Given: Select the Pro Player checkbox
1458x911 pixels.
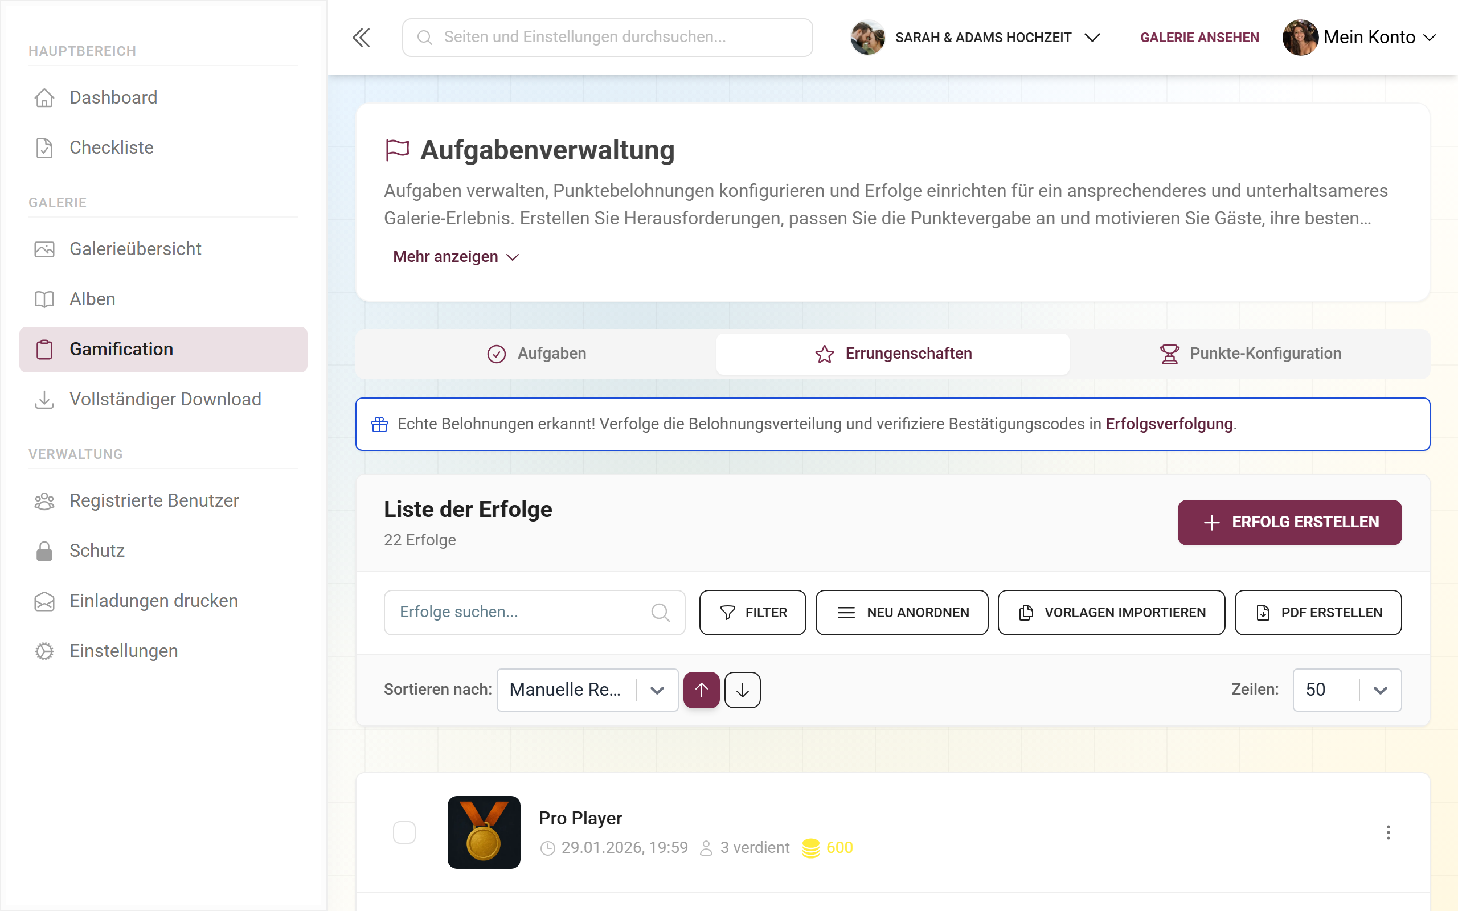Looking at the screenshot, I should (x=404, y=832).
